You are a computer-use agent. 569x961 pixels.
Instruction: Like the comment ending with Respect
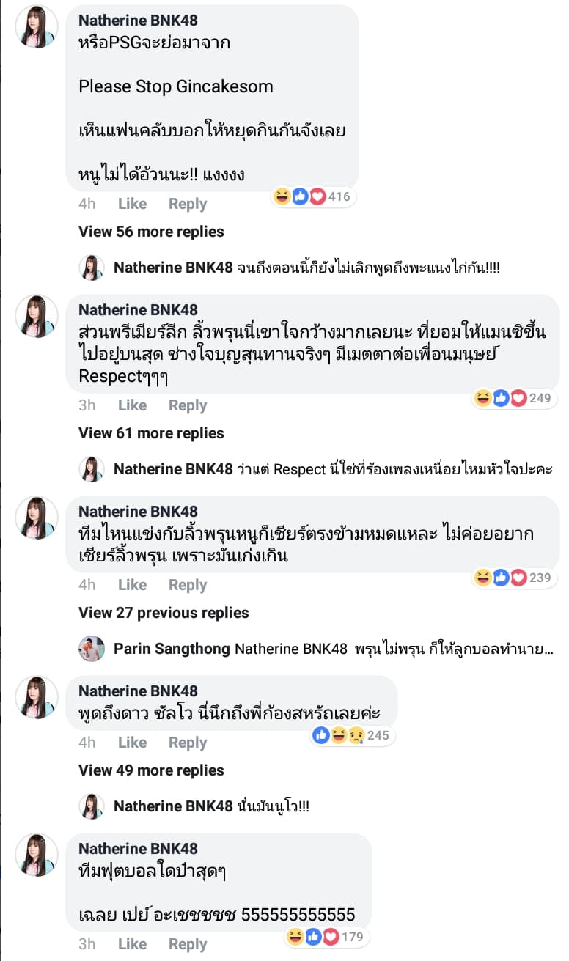click(132, 405)
